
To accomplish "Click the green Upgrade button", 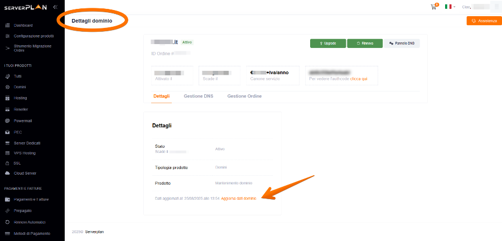I will 327,43.
